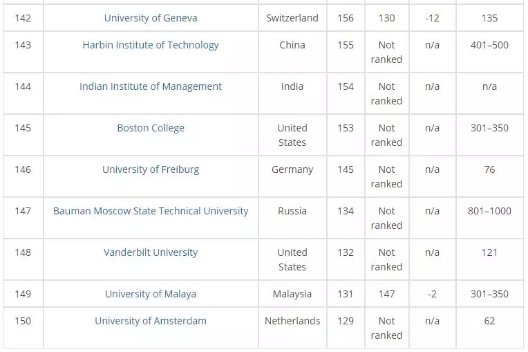Click the Malaysia country cell
Image resolution: width=528 pixels, height=352 pixels.
[x=292, y=294]
